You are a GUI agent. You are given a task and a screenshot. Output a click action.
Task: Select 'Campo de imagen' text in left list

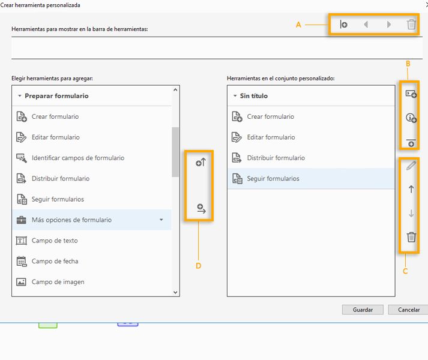[x=58, y=282]
